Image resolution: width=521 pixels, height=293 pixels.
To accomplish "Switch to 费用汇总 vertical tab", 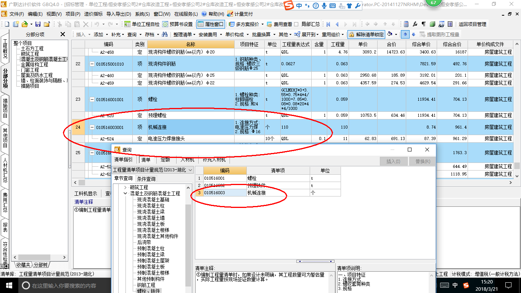I will 5,202.
